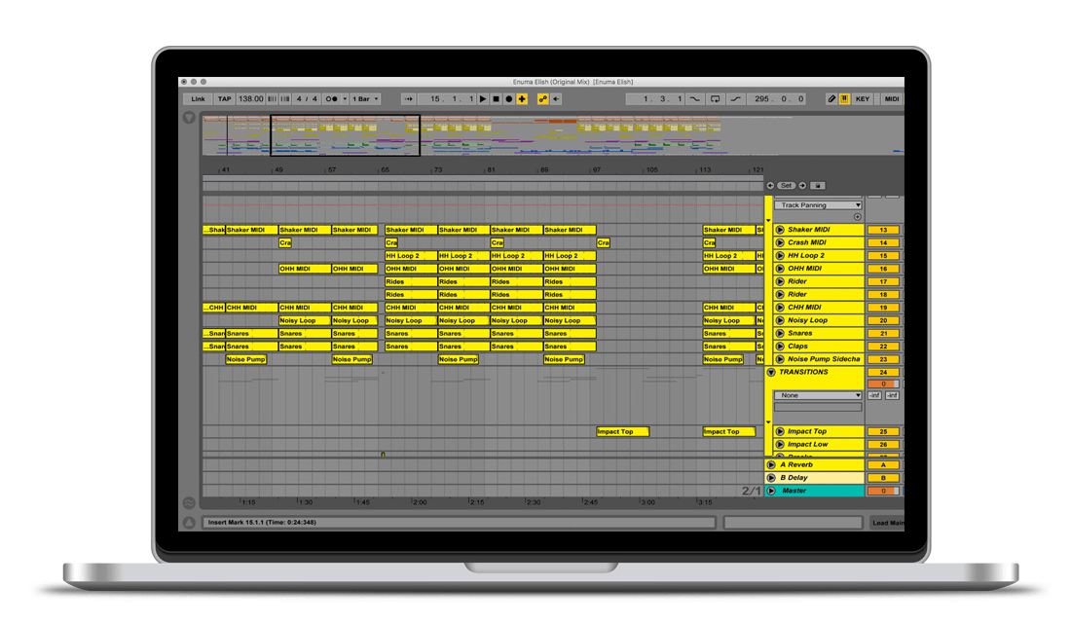Image resolution: width=1071 pixels, height=623 pixels.
Task: Toggle the A Reverb return activator
Action: (883, 465)
